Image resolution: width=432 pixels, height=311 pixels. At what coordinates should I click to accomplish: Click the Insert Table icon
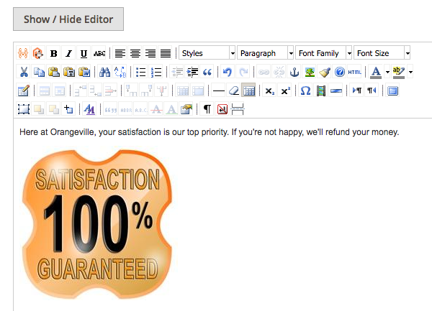pyautogui.click(x=24, y=90)
